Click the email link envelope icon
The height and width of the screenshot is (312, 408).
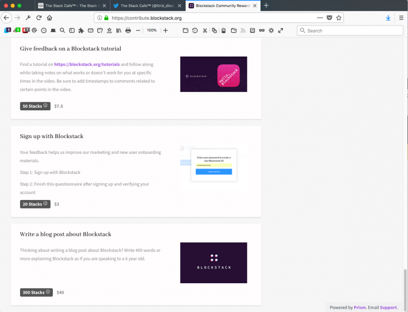90,30
